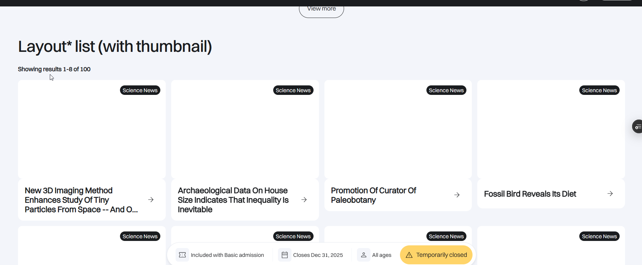The image size is (642, 265).
Task: Click Science News tag on bottom-left card
Action: (140, 237)
